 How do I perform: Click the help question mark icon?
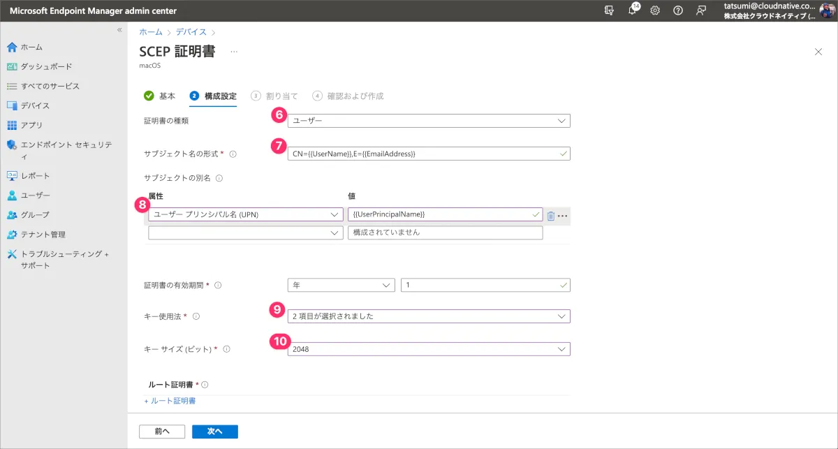click(x=677, y=10)
